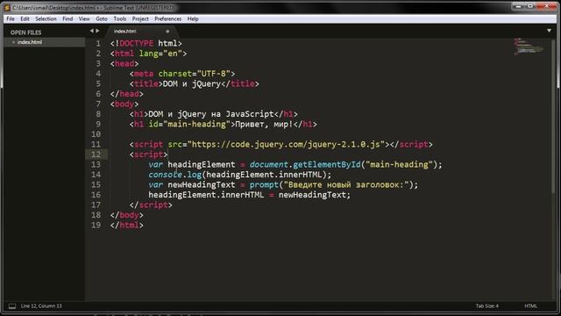This screenshot has width=561, height=316.
Task: Click the close icon beside sidebar index.html
Action: pos(14,42)
